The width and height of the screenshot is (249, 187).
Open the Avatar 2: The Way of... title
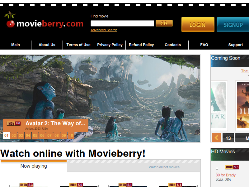[55, 123]
